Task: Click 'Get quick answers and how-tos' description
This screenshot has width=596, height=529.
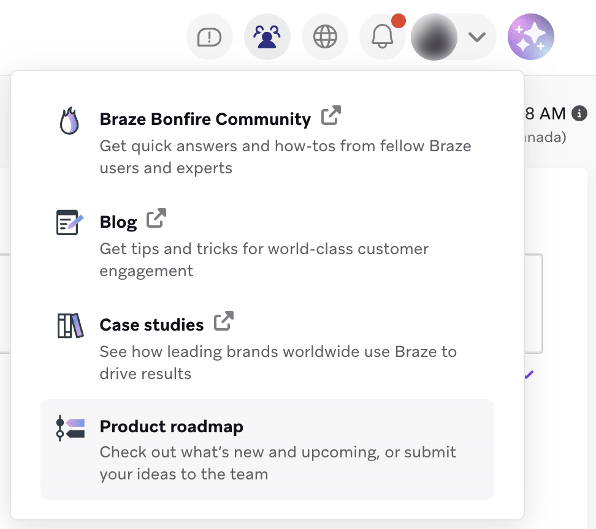Action: pos(286,157)
